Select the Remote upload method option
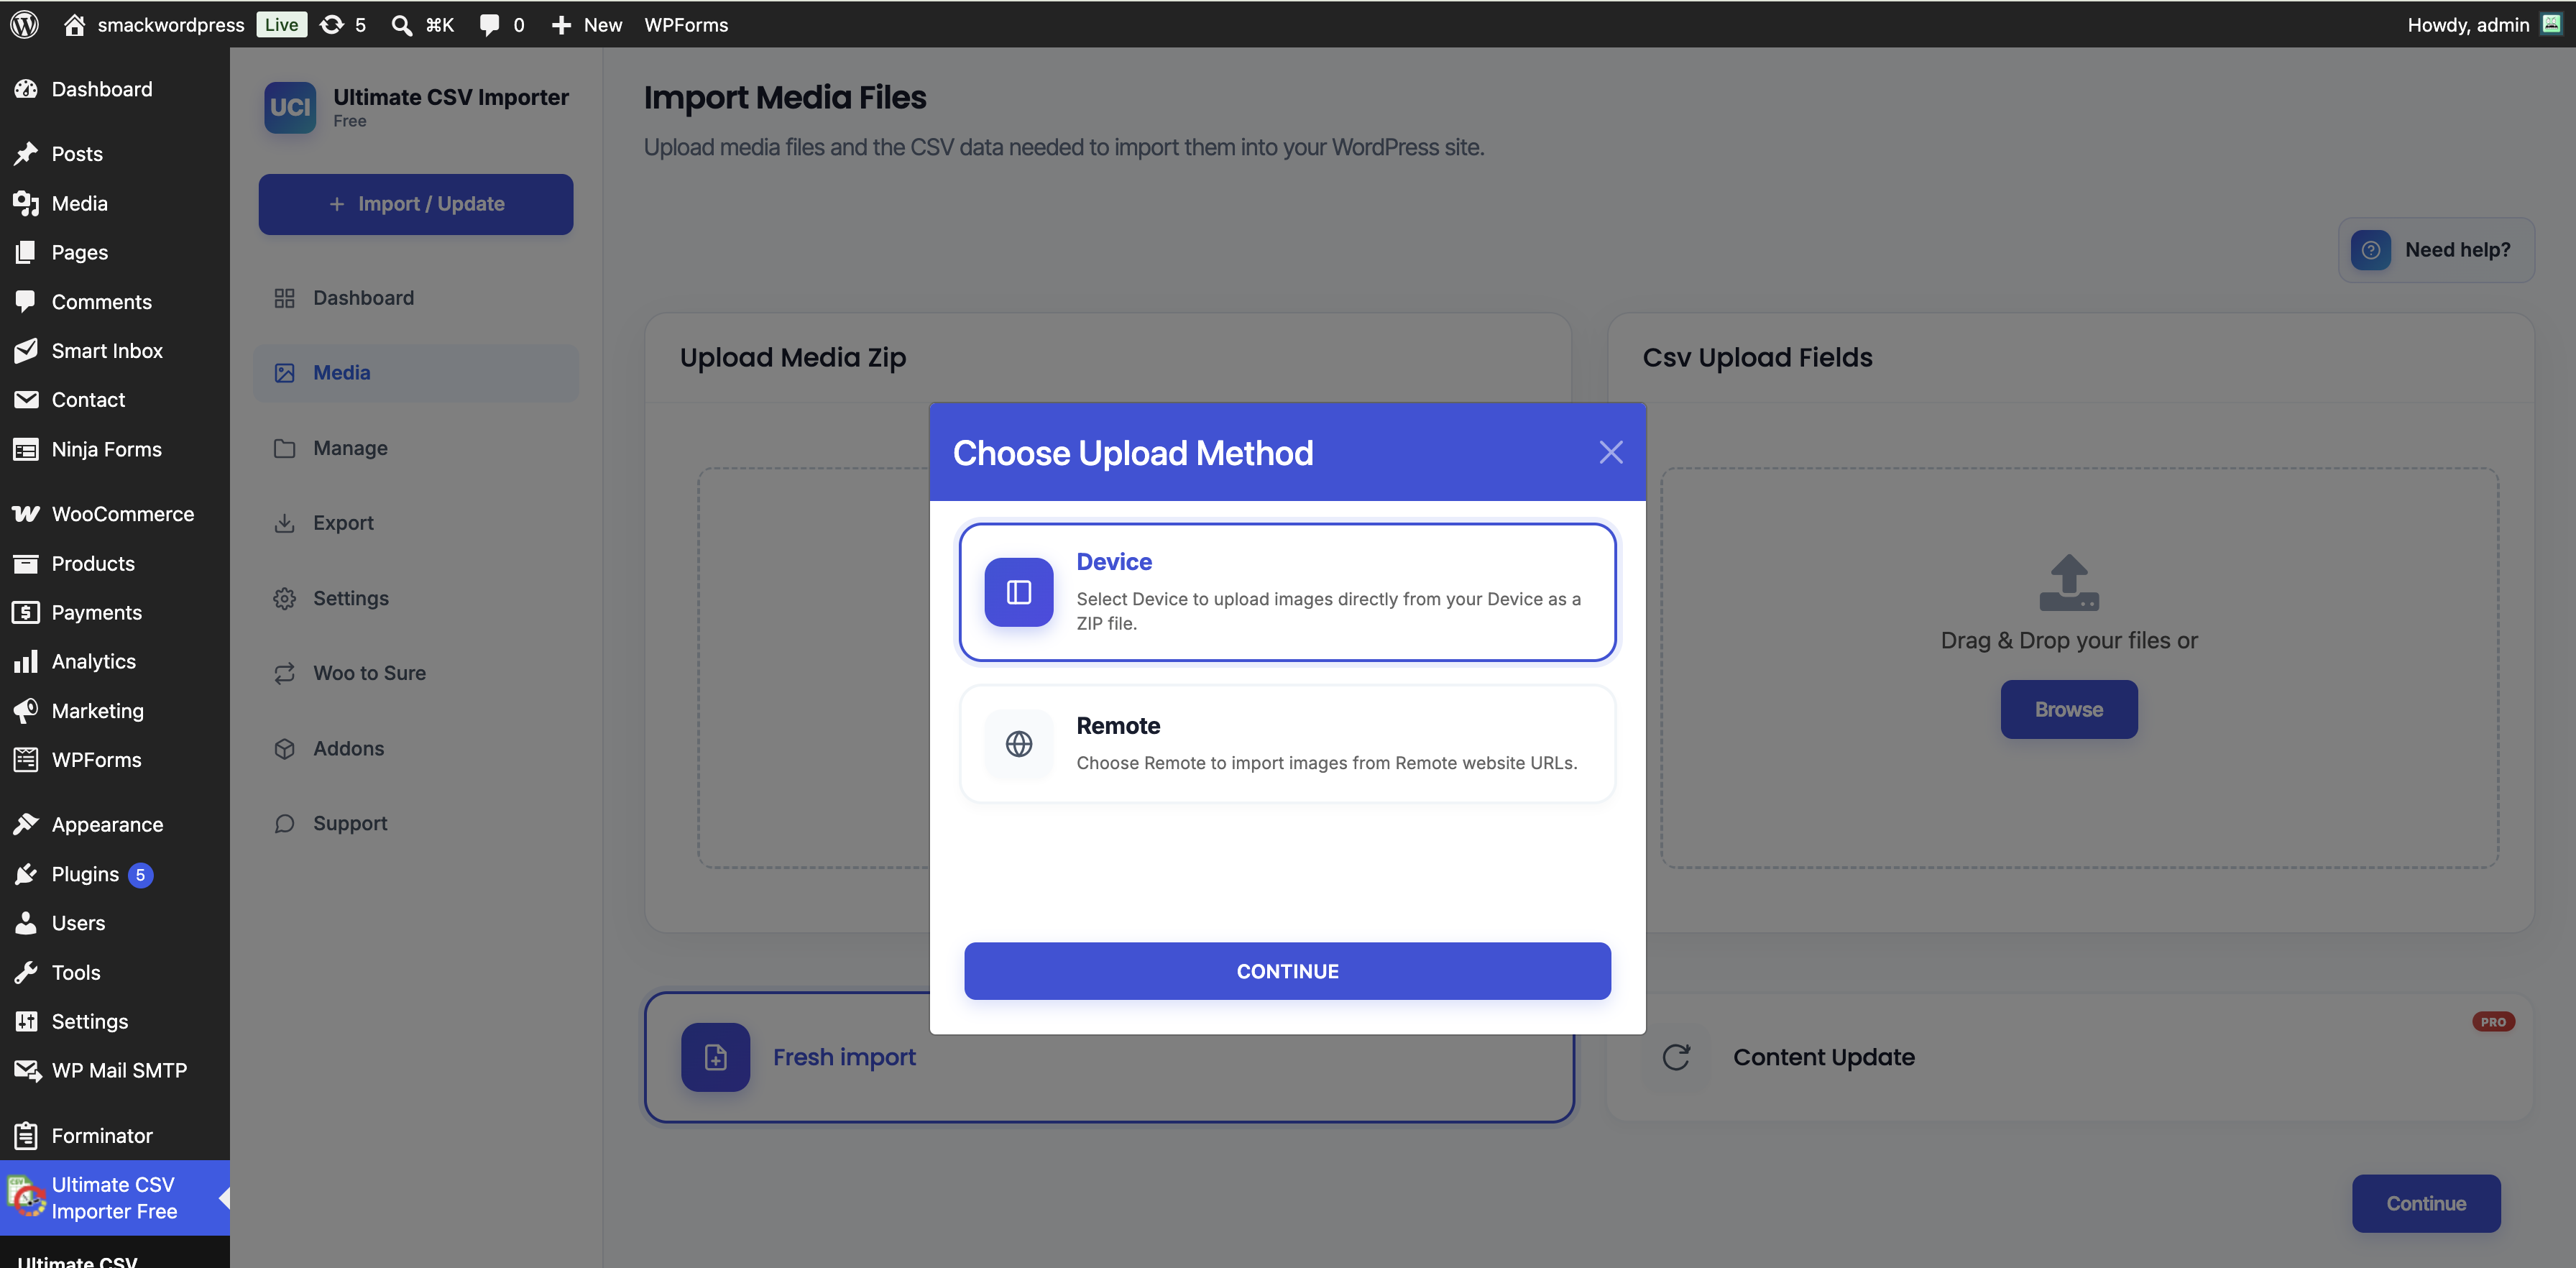The height and width of the screenshot is (1268, 2576). (x=1287, y=744)
